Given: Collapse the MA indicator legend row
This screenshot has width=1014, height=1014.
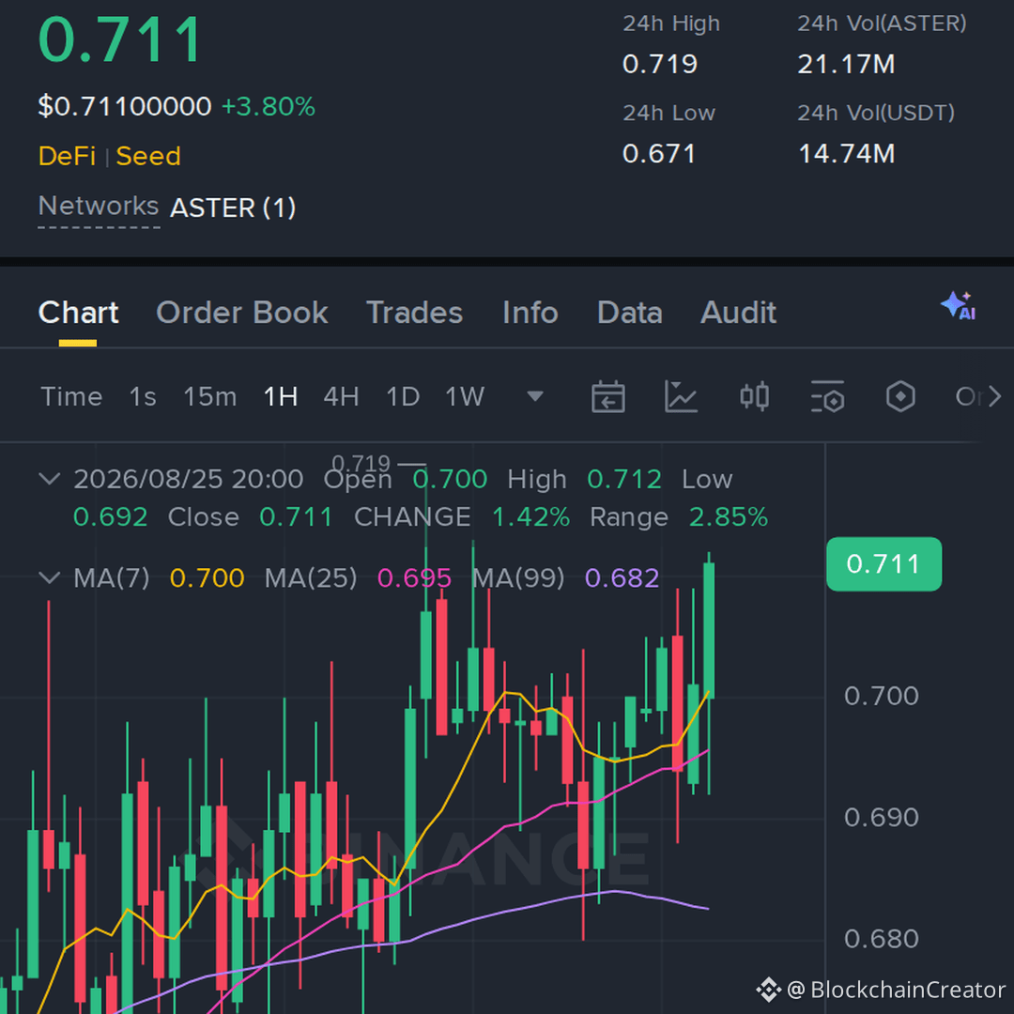Looking at the screenshot, I should 50,577.
